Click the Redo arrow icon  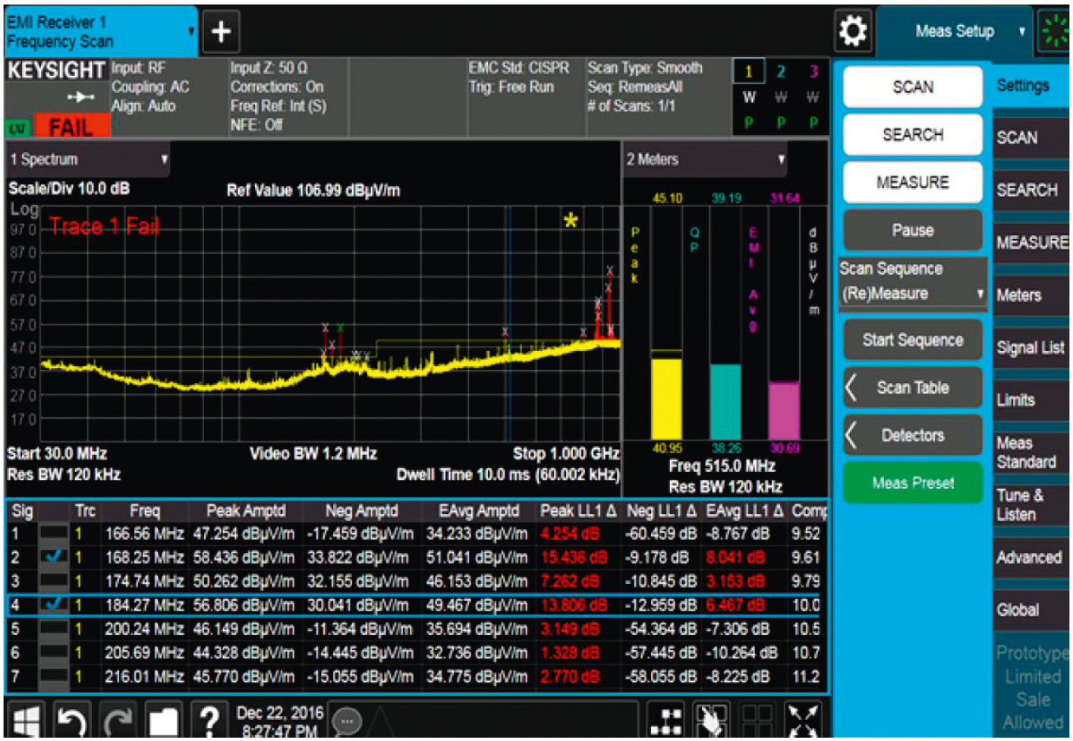[x=118, y=720]
